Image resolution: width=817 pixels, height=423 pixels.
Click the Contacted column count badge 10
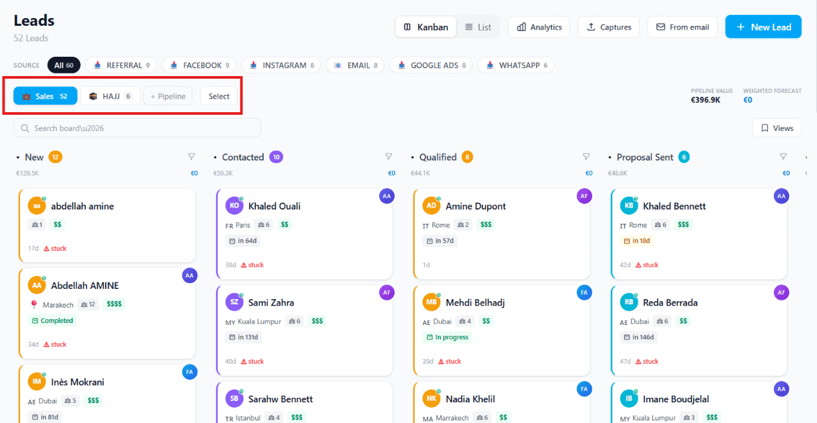click(276, 157)
